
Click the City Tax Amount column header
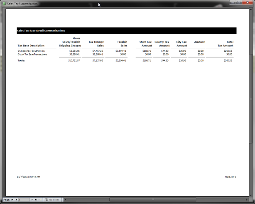(x=181, y=44)
